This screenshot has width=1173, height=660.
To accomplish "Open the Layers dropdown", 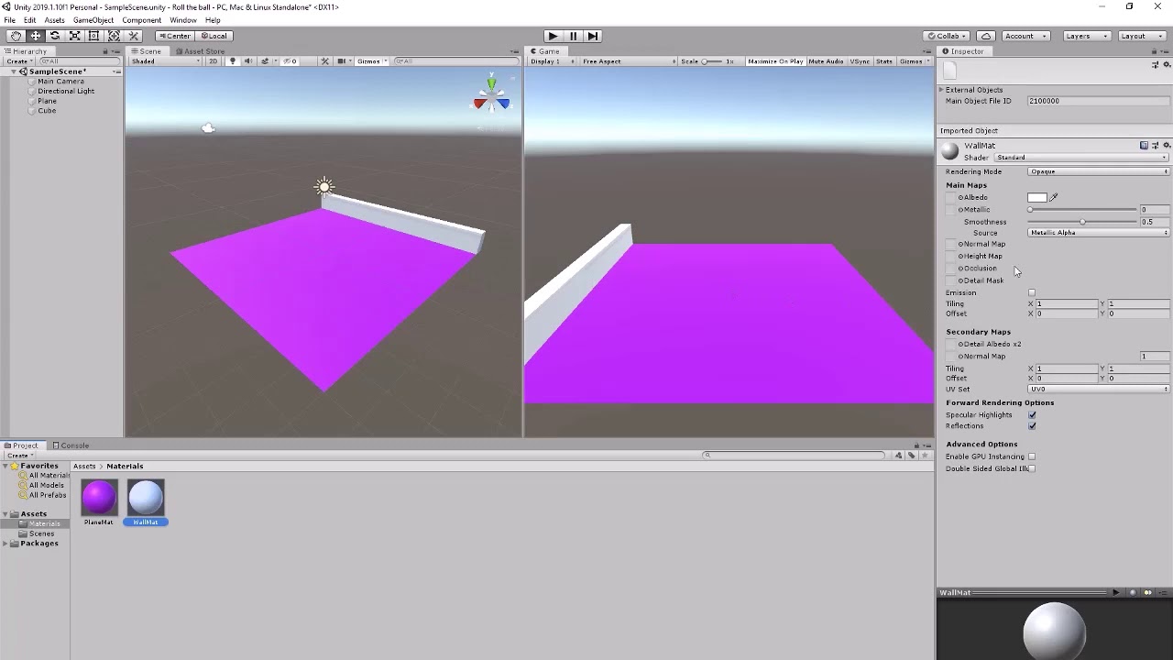I will coord(1086,36).
